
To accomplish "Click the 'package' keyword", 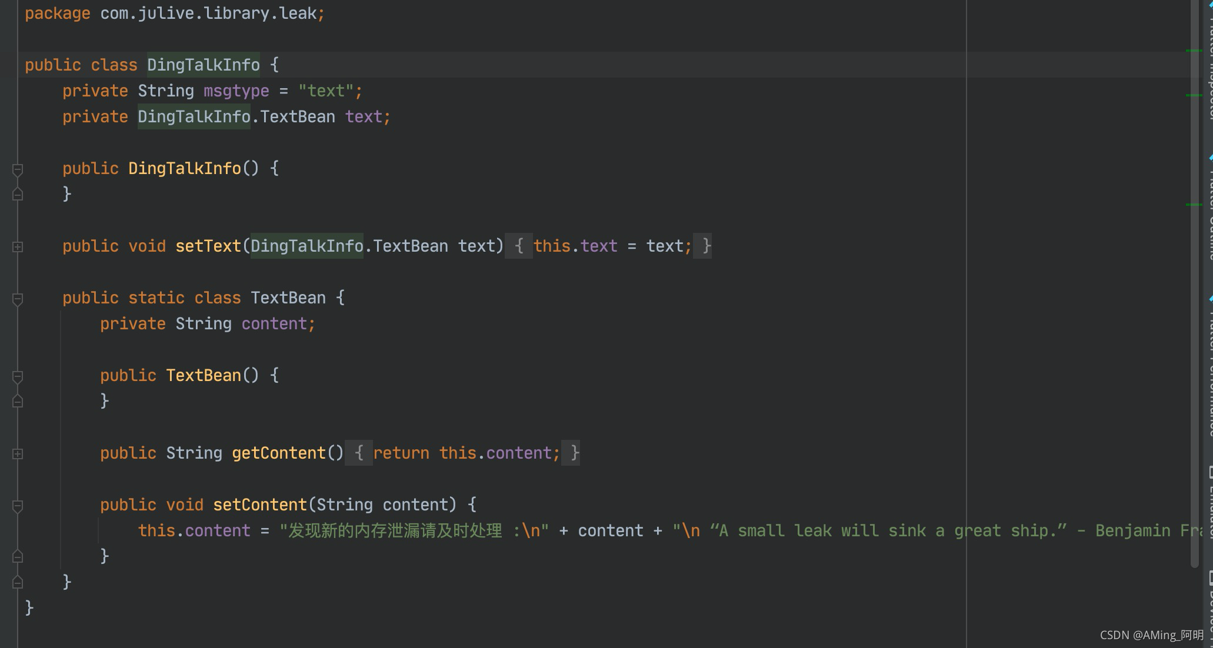I will click(x=58, y=13).
